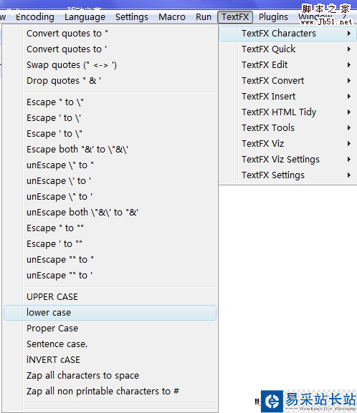Select iNVERT cASE option
The height and width of the screenshot is (413, 357).
click(x=110, y=360)
